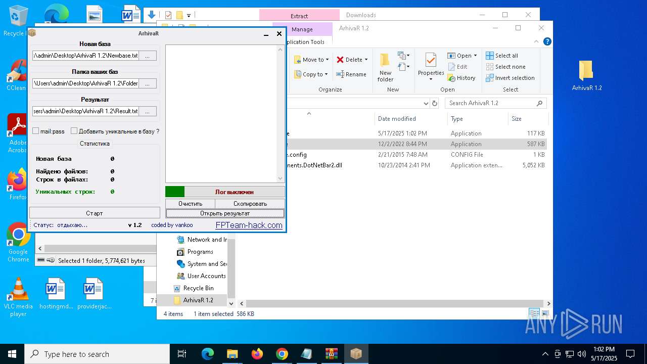The height and width of the screenshot is (364, 647).
Task: Browse for the Папка ваших баз folder
Action: point(147,83)
